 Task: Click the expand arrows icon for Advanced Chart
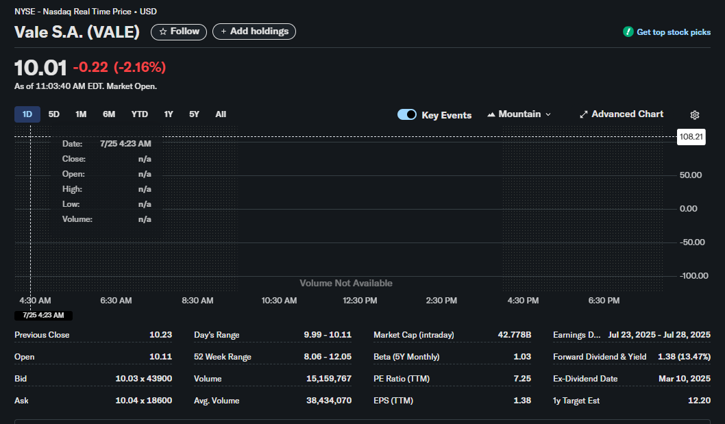584,114
